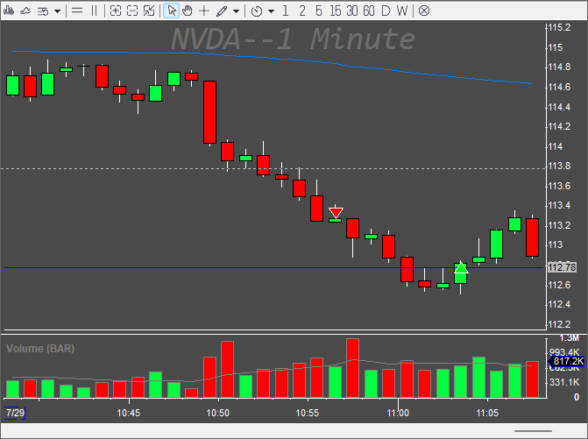Click the 10:45 time axis label
Viewport: 588px width, 439px height.
click(x=129, y=413)
